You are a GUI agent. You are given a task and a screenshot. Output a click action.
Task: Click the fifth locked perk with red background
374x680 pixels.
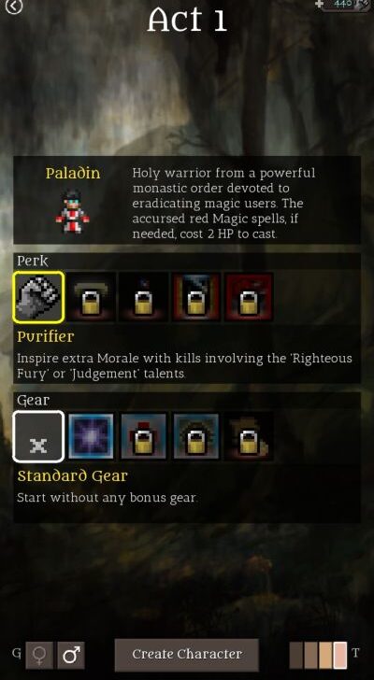(x=249, y=297)
